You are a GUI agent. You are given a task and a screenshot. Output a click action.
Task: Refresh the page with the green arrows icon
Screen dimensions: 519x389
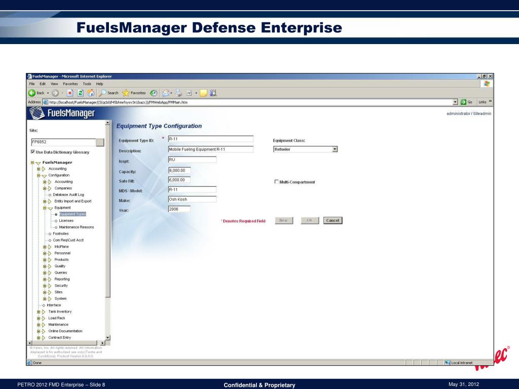point(80,93)
